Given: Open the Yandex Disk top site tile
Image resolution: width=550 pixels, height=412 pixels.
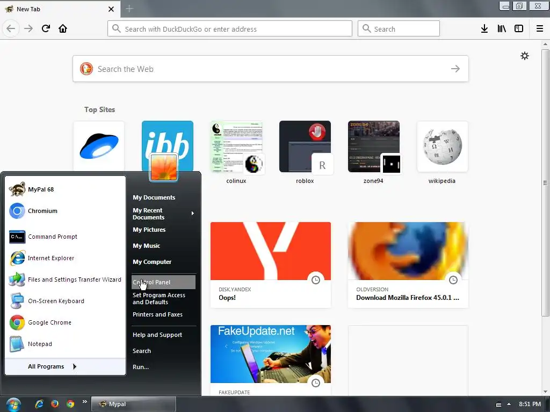Looking at the screenshot, I should [99, 146].
